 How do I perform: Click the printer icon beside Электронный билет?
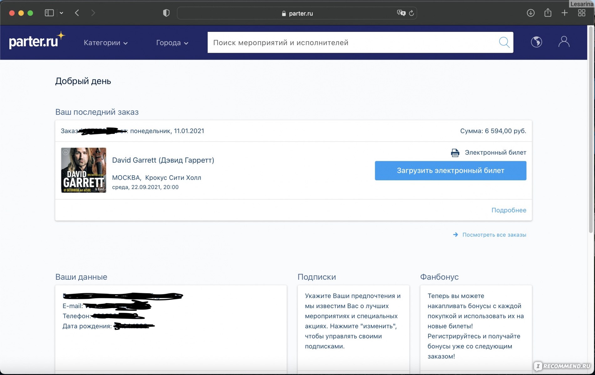tap(455, 153)
